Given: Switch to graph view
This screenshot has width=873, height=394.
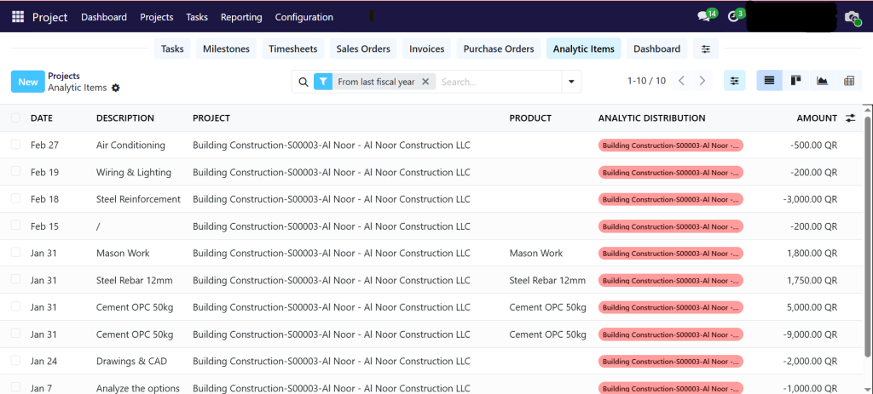Looking at the screenshot, I should point(823,81).
